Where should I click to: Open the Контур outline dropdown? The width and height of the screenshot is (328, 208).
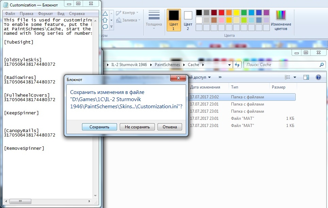click(x=127, y=13)
